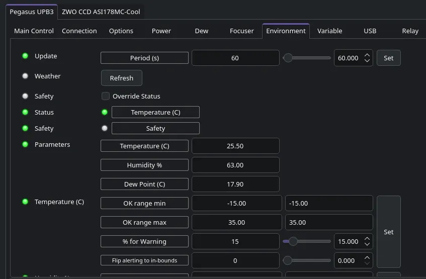Decrease the Flip alerting spinbox 0.000

[x=367, y=263]
